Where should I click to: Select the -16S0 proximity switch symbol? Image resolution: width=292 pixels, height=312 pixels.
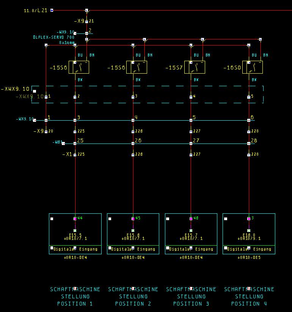(x=253, y=67)
